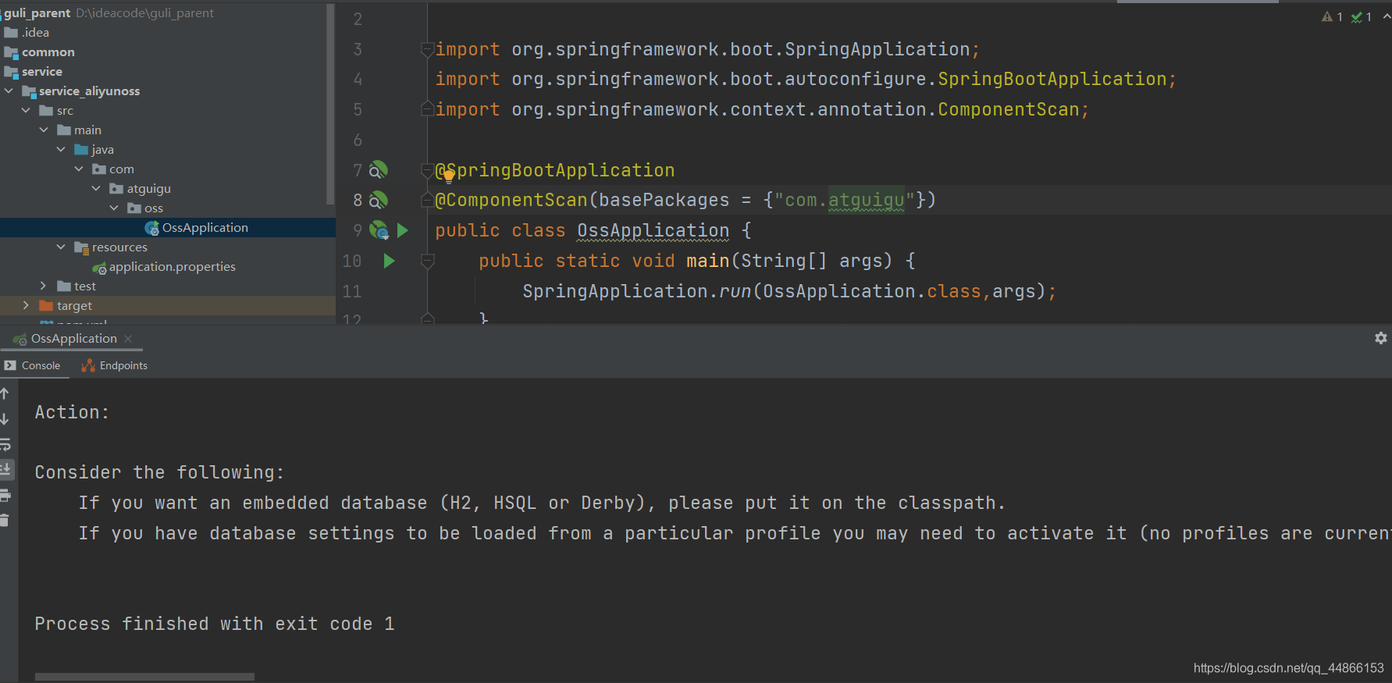Click the print icon in the console sidebar

point(5,495)
